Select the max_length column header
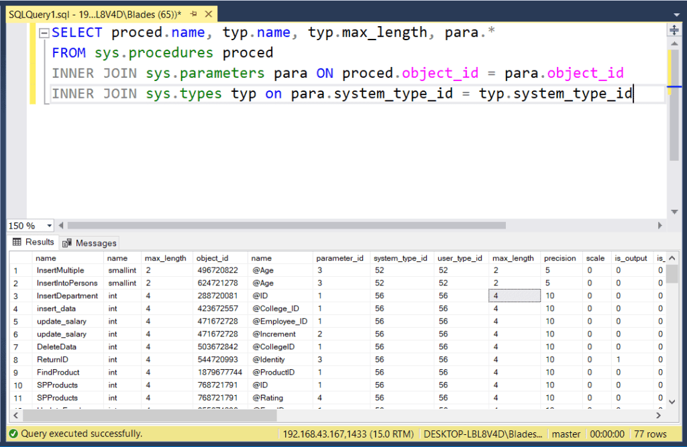This screenshot has height=447, width=687. point(166,257)
